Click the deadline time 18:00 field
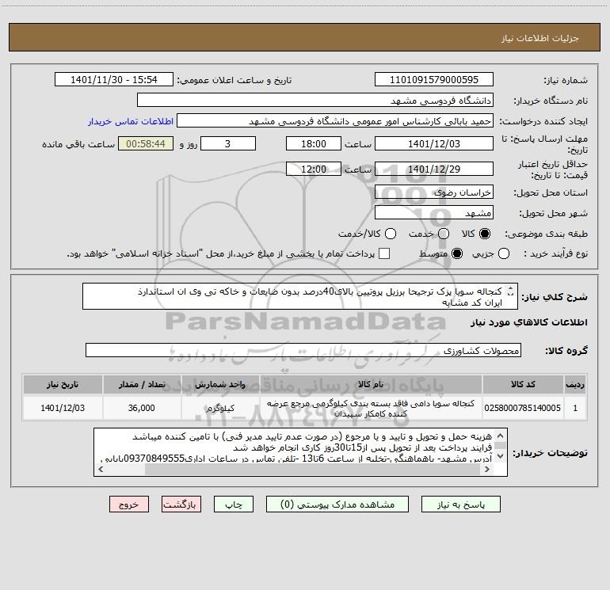This screenshot has height=590, width=610. 314,143
